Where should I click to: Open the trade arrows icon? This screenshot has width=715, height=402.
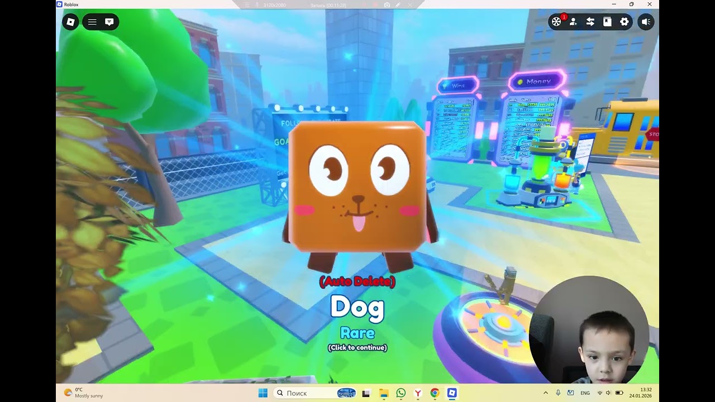(590, 22)
